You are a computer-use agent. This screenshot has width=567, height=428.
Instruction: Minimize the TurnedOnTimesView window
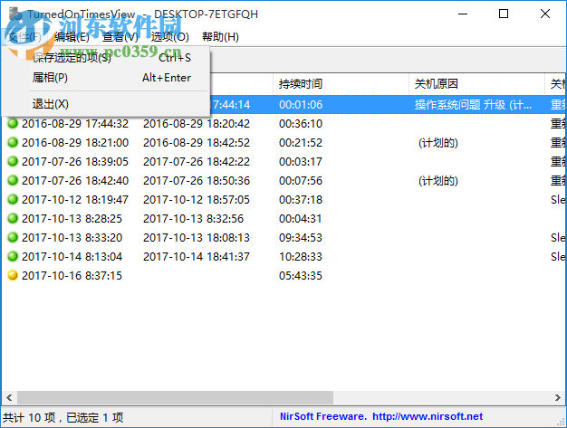pyautogui.click(x=463, y=14)
